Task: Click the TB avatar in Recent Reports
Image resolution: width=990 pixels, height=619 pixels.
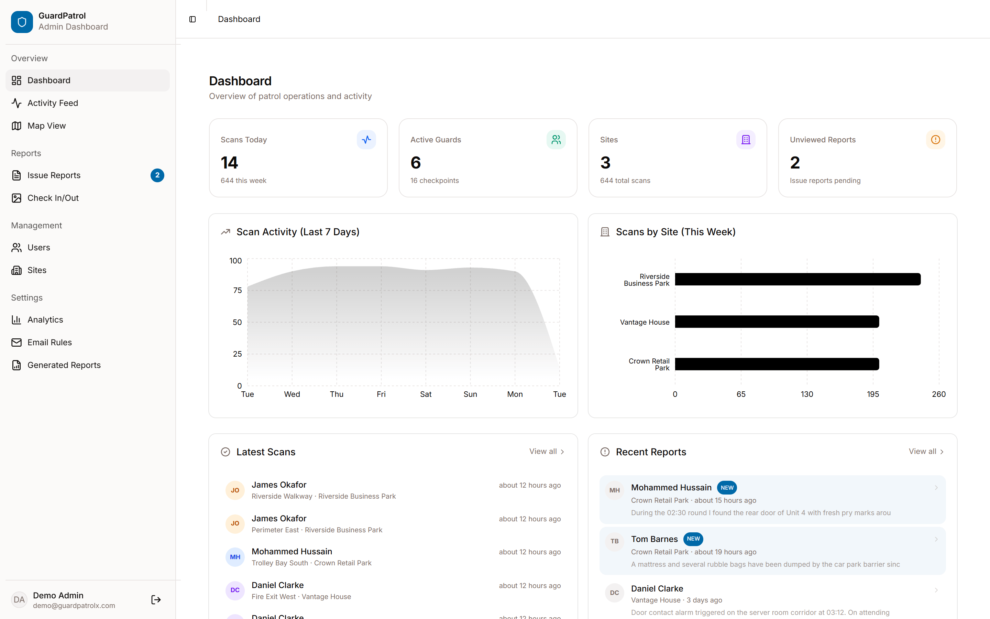Action: point(615,541)
